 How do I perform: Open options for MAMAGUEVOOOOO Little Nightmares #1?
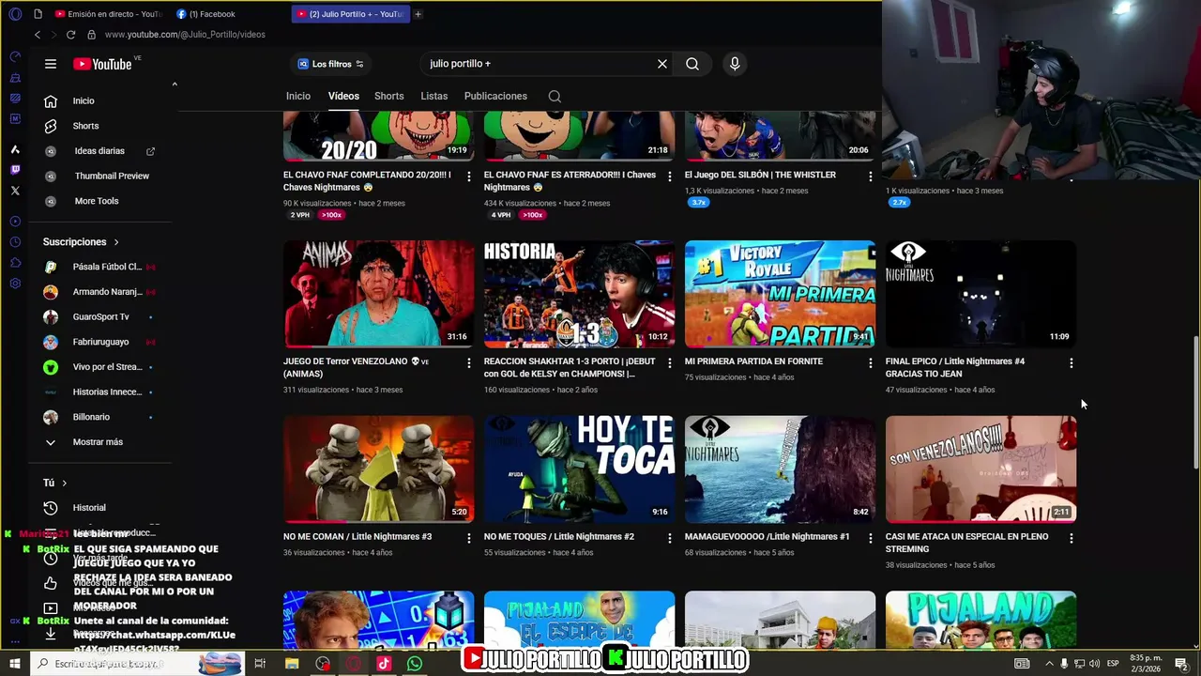[871, 538]
